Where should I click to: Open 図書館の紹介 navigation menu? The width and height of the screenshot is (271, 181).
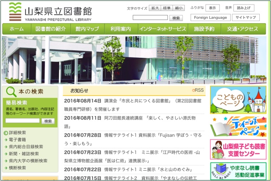point(50,29)
